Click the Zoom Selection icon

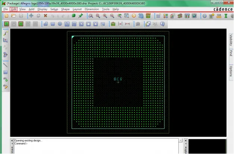click(x=127, y=16)
